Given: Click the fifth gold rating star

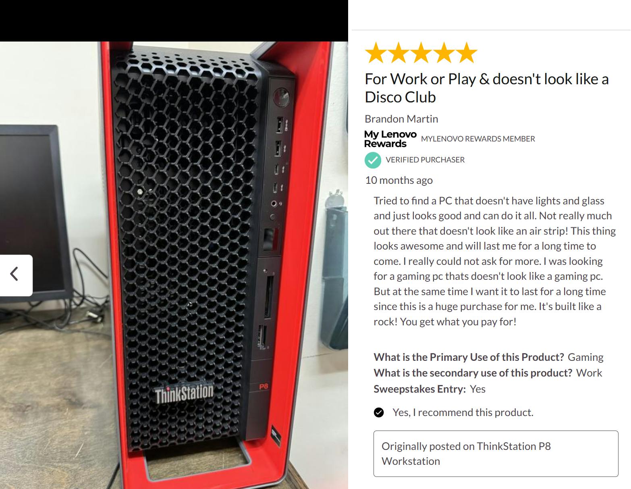Looking at the screenshot, I should (467, 53).
